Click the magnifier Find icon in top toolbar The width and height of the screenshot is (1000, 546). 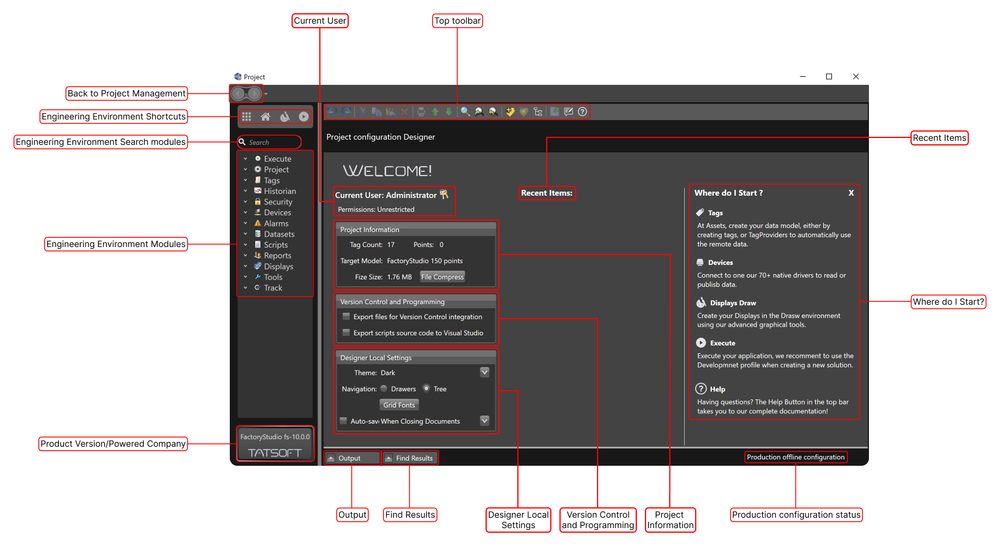coord(465,112)
